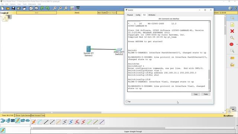The width and height of the screenshot is (238, 134).
Task: Select the Connections lightning category icon
Action: click(17, 121)
